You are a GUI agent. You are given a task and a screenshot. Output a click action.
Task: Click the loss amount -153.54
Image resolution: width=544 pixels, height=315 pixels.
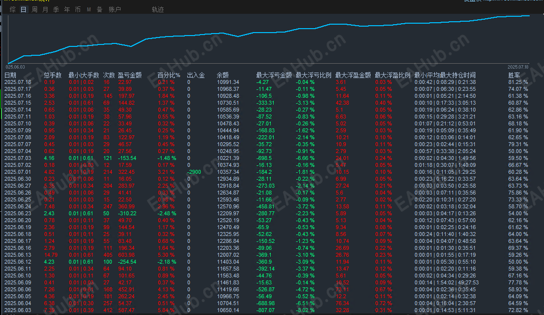[127, 158]
